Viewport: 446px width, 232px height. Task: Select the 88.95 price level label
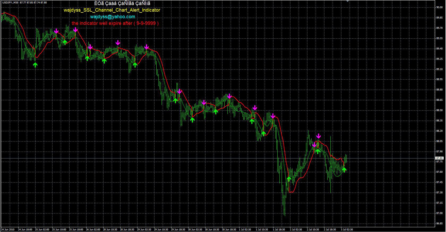439,79
